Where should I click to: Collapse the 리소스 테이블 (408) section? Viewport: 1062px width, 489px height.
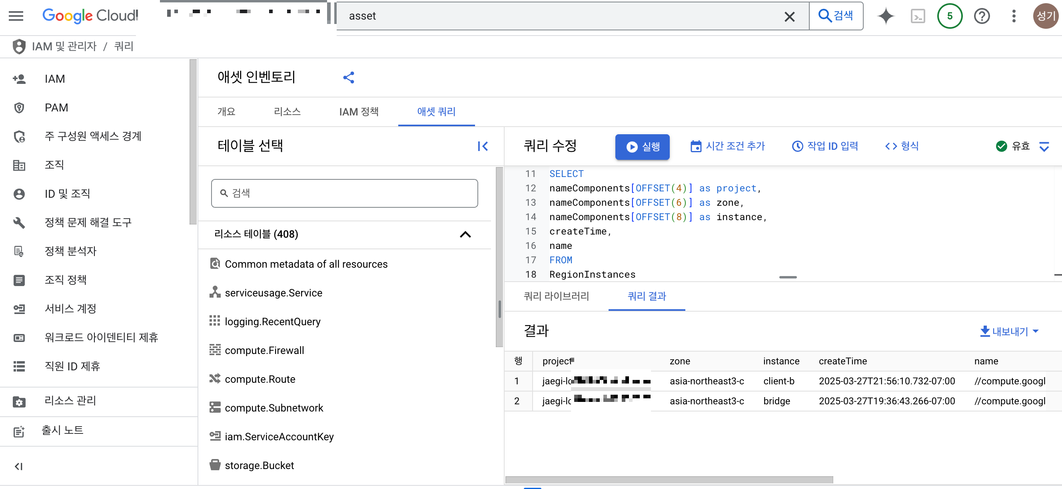pos(465,235)
